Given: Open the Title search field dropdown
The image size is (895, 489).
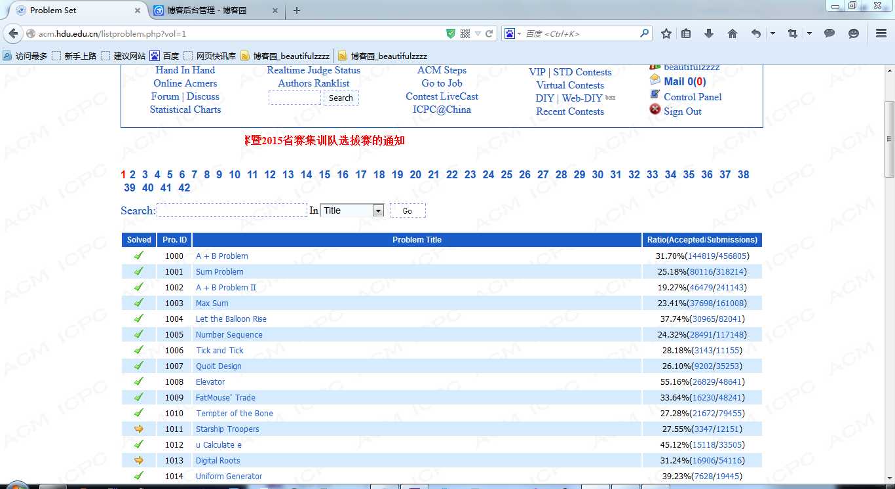Looking at the screenshot, I should (x=378, y=210).
